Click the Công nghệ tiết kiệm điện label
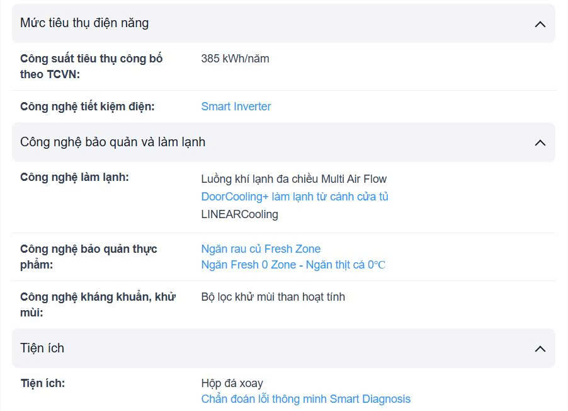Viewport: 568px width, 411px height. point(87,107)
